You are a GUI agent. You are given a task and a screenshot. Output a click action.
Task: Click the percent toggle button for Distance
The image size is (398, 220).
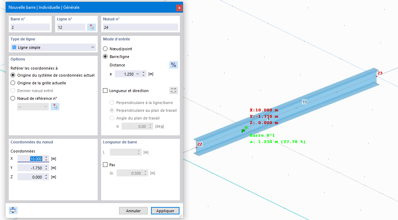point(174,65)
